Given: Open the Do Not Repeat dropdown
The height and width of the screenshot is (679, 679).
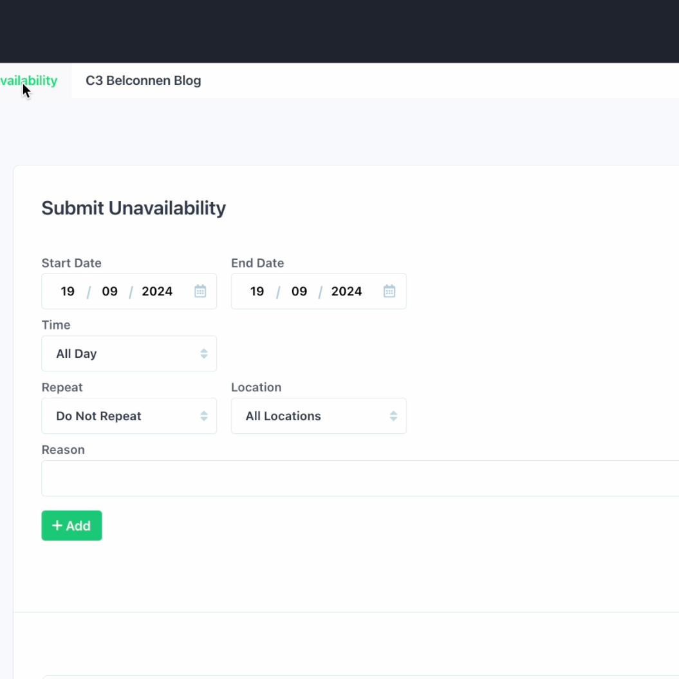Looking at the screenshot, I should (122, 416).
